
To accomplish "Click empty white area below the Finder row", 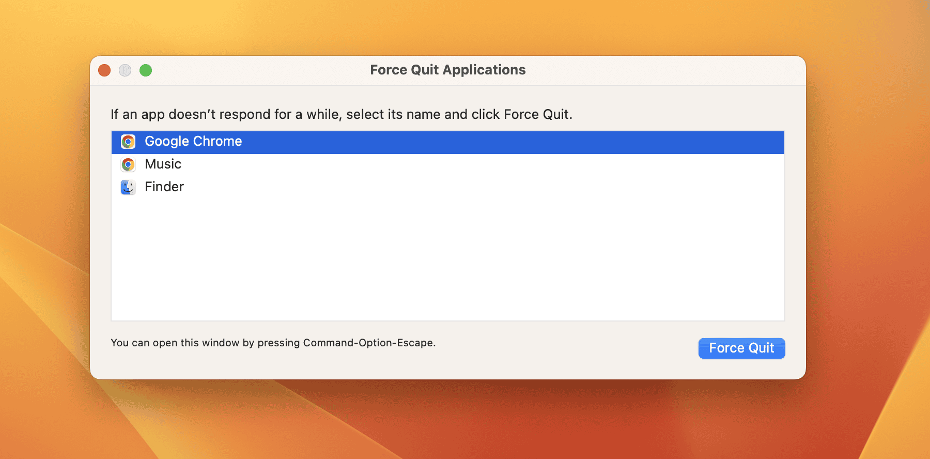I will point(447,258).
